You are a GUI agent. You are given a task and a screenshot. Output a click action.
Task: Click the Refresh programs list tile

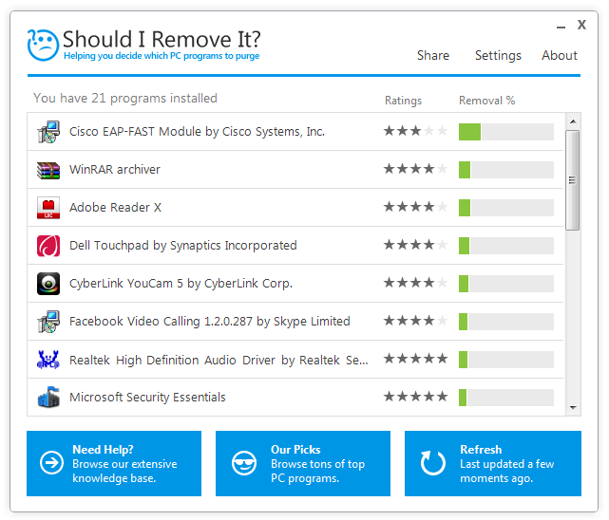(x=493, y=463)
